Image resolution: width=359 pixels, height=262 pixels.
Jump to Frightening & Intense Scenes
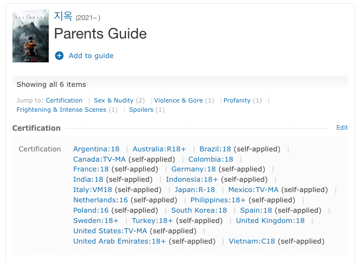(61, 110)
